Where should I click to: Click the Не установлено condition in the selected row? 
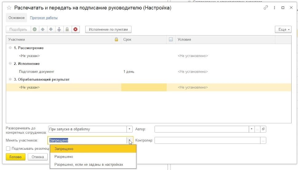[x=193, y=87]
